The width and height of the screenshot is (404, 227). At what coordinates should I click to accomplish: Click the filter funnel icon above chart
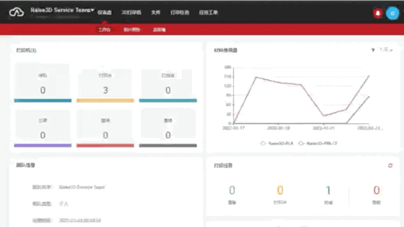373,50
